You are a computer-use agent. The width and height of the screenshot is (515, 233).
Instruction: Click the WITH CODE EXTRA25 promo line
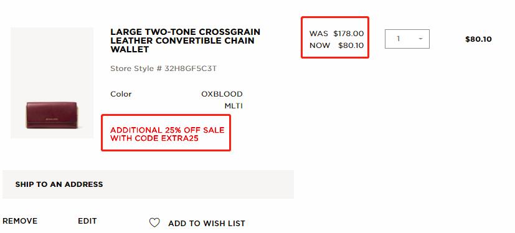pyautogui.click(x=154, y=138)
